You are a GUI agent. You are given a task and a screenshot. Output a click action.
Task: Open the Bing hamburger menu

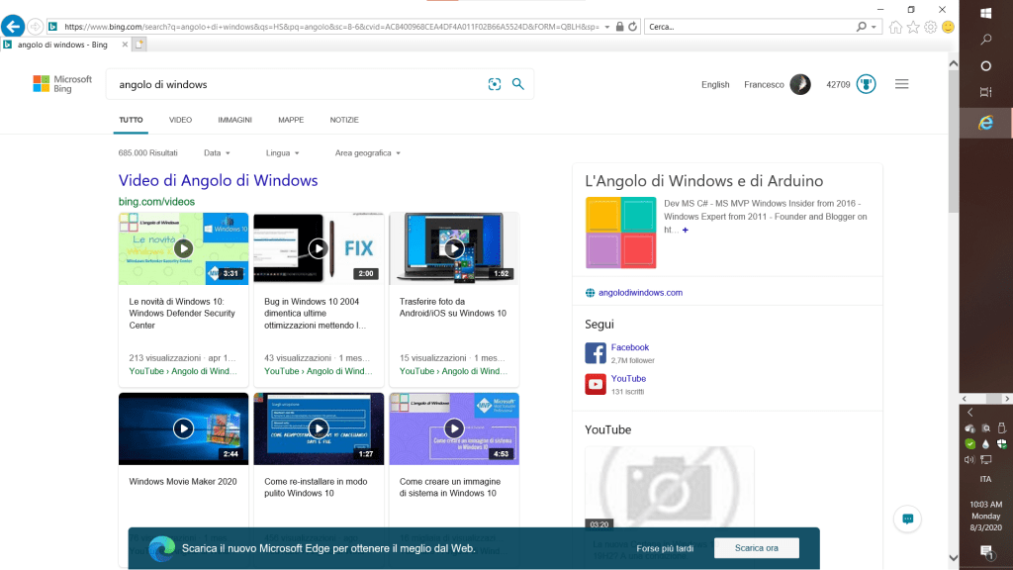coord(901,84)
